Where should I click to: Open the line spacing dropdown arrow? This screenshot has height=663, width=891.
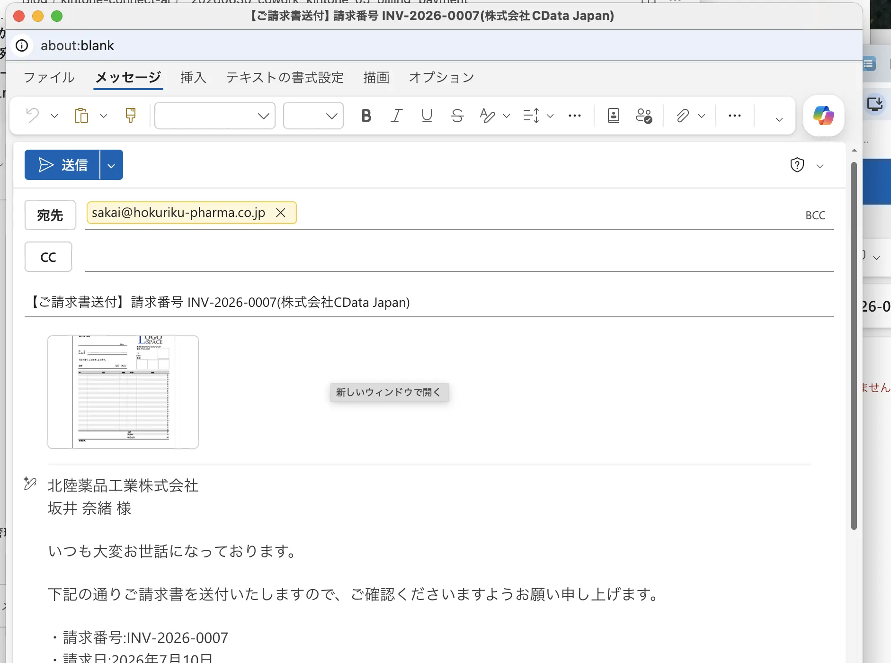[x=550, y=116]
